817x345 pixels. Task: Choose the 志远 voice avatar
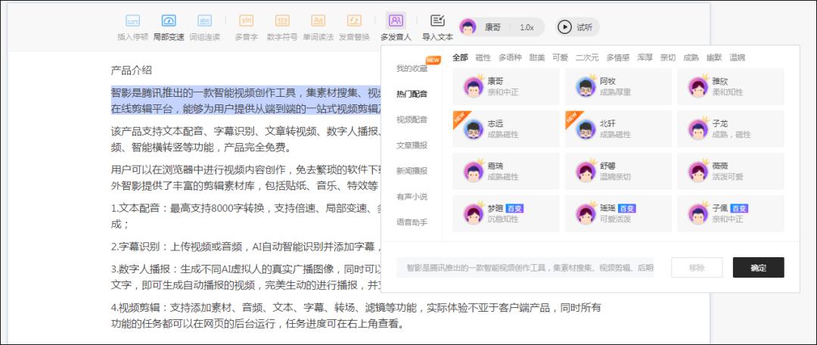click(473, 129)
